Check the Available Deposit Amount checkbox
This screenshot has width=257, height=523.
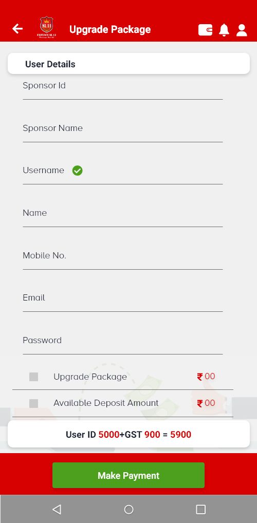point(34,403)
